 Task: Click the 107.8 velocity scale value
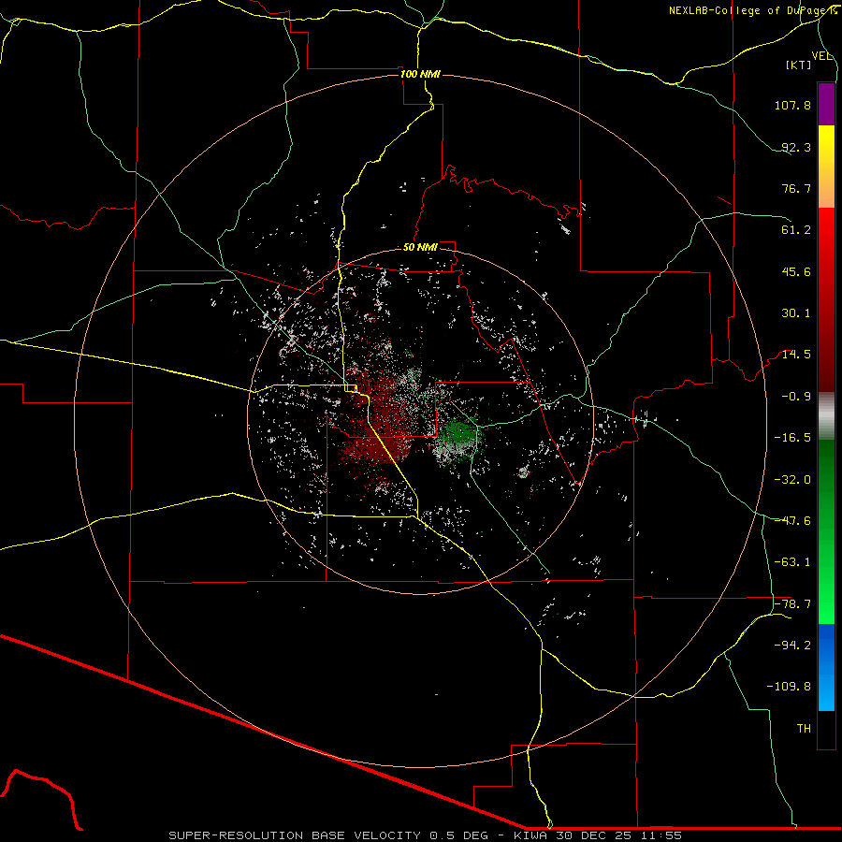(792, 105)
